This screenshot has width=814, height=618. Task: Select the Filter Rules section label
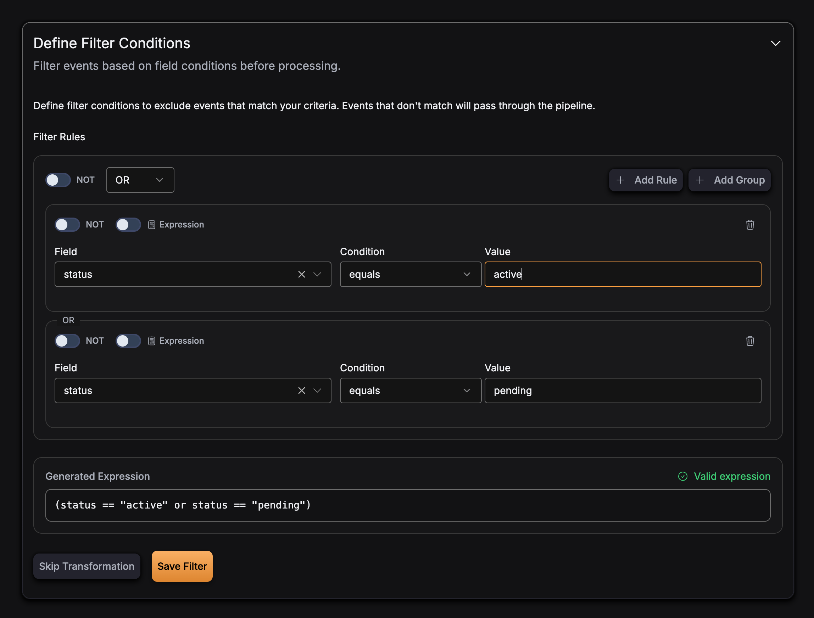pos(59,136)
